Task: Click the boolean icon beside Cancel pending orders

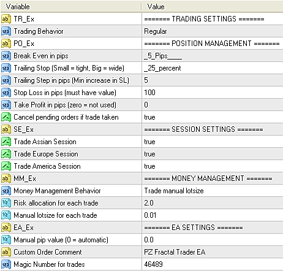Action: tap(6, 117)
